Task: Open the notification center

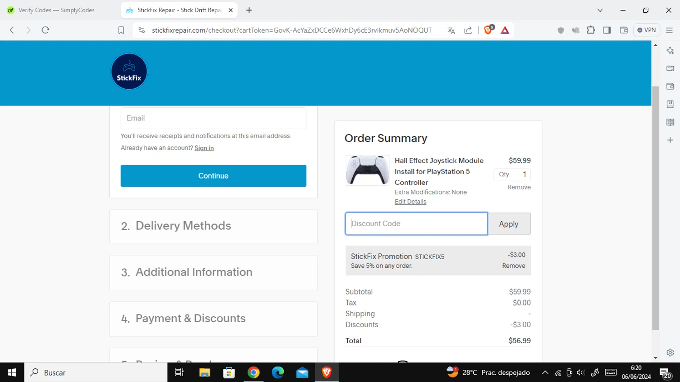Action: [x=666, y=373]
